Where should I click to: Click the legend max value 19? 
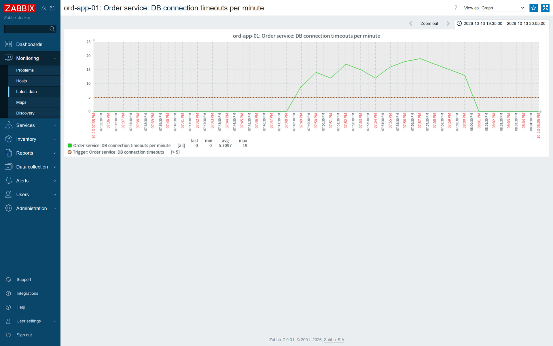click(245, 146)
